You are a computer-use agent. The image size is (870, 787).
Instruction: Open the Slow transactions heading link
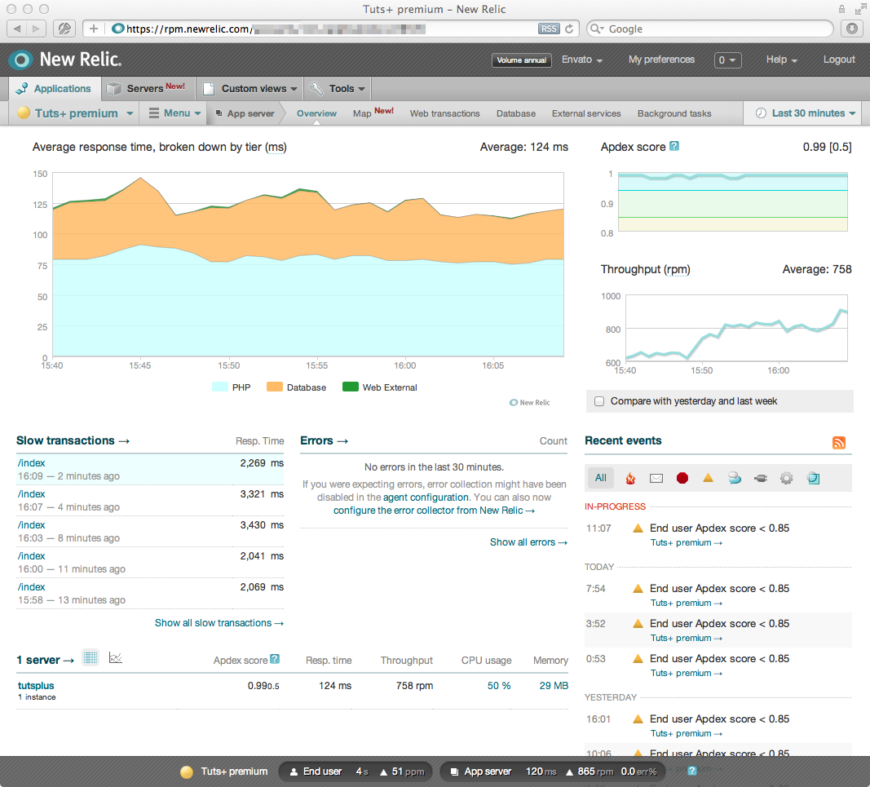tap(73, 440)
